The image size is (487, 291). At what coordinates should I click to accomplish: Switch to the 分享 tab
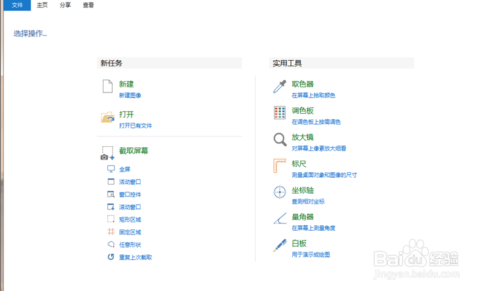tap(65, 5)
